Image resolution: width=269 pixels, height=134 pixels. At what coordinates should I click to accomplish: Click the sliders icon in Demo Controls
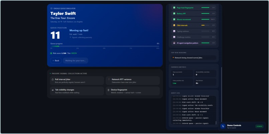click(223, 126)
